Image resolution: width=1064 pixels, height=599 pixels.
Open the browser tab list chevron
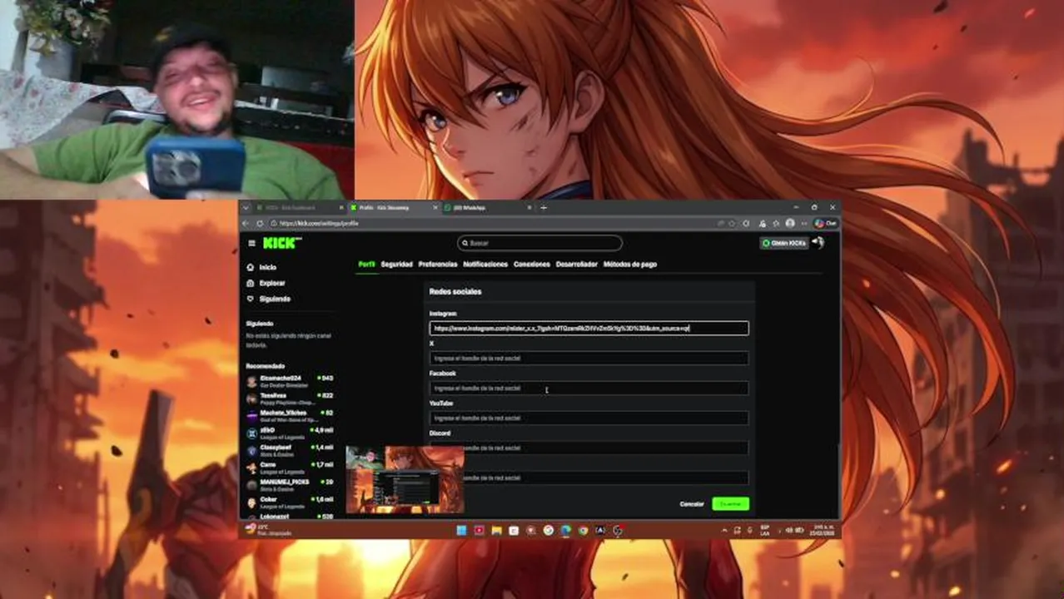pos(246,207)
